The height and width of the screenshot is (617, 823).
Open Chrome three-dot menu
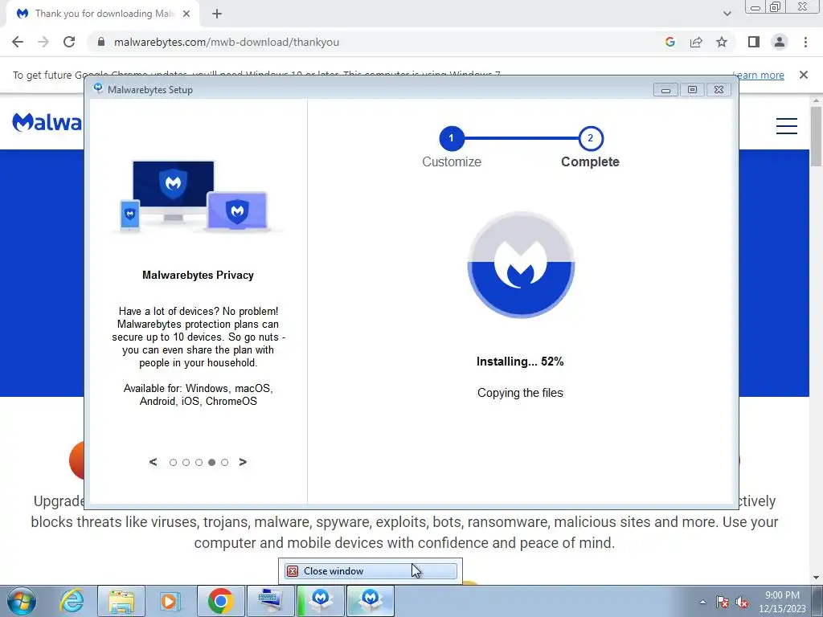click(x=805, y=42)
